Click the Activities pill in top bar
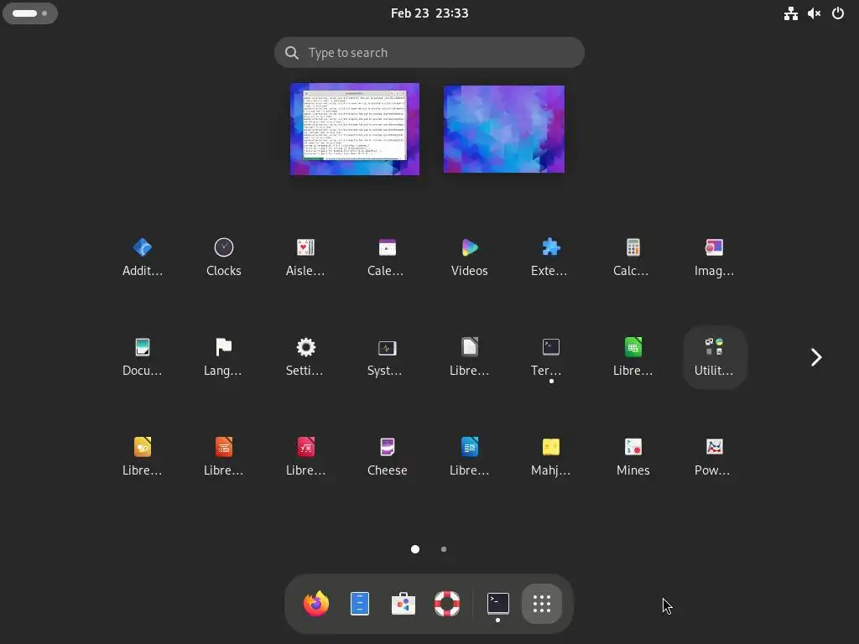Image resolution: width=859 pixels, height=644 pixels. point(30,13)
